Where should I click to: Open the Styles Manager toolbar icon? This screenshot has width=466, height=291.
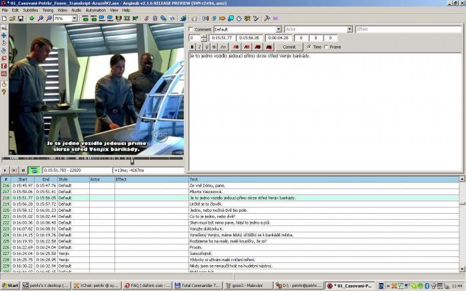point(146,19)
